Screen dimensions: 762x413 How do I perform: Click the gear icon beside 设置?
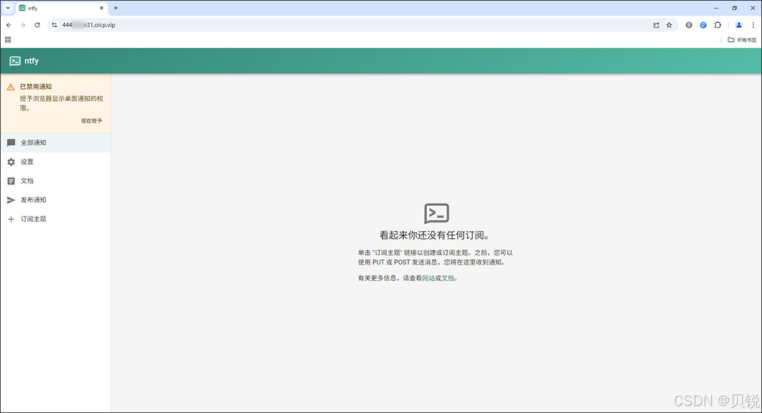(x=11, y=162)
